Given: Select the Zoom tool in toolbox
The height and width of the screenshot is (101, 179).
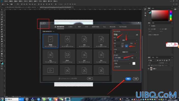Looking at the screenshot, I should [2, 56].
